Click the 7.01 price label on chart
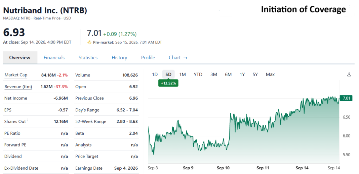This screenshot has height=174, width=359. pyautogui.click(x=347, y=98)
